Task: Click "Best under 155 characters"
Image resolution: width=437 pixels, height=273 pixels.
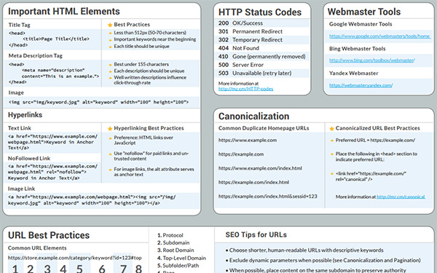Action: pyautogui.click(x=141, y=64)
